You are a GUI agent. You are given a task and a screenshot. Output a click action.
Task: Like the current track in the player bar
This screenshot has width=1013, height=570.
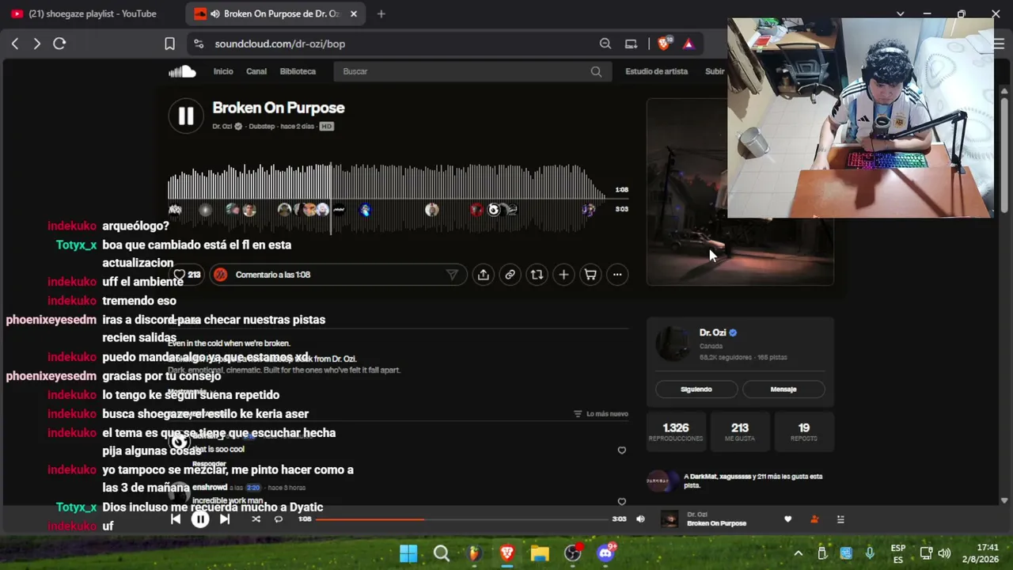(787, 519)
